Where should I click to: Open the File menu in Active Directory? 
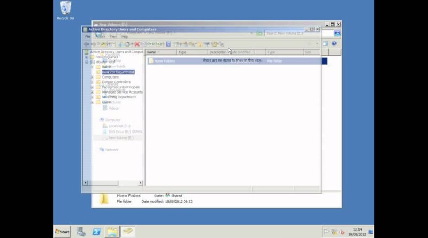click(88, 36)
